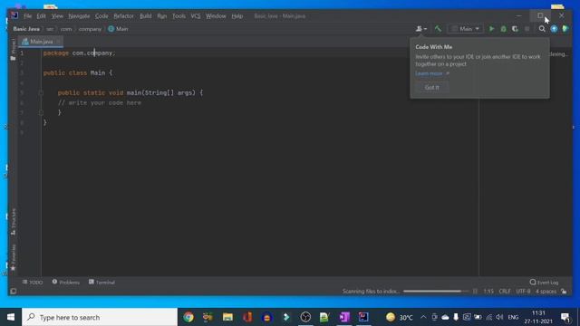This screenshot has width=580, height=326.
Task: Run Main with the green play icon
Action: point(491,29)
